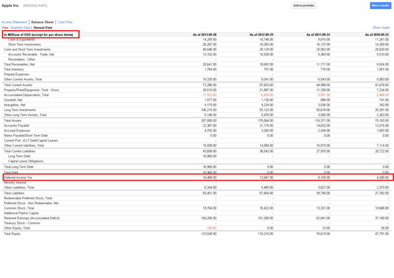The width and height of the screenshot is (394, 278).
Task: Click the Total Equity row label
Action: tap(12, 234)
